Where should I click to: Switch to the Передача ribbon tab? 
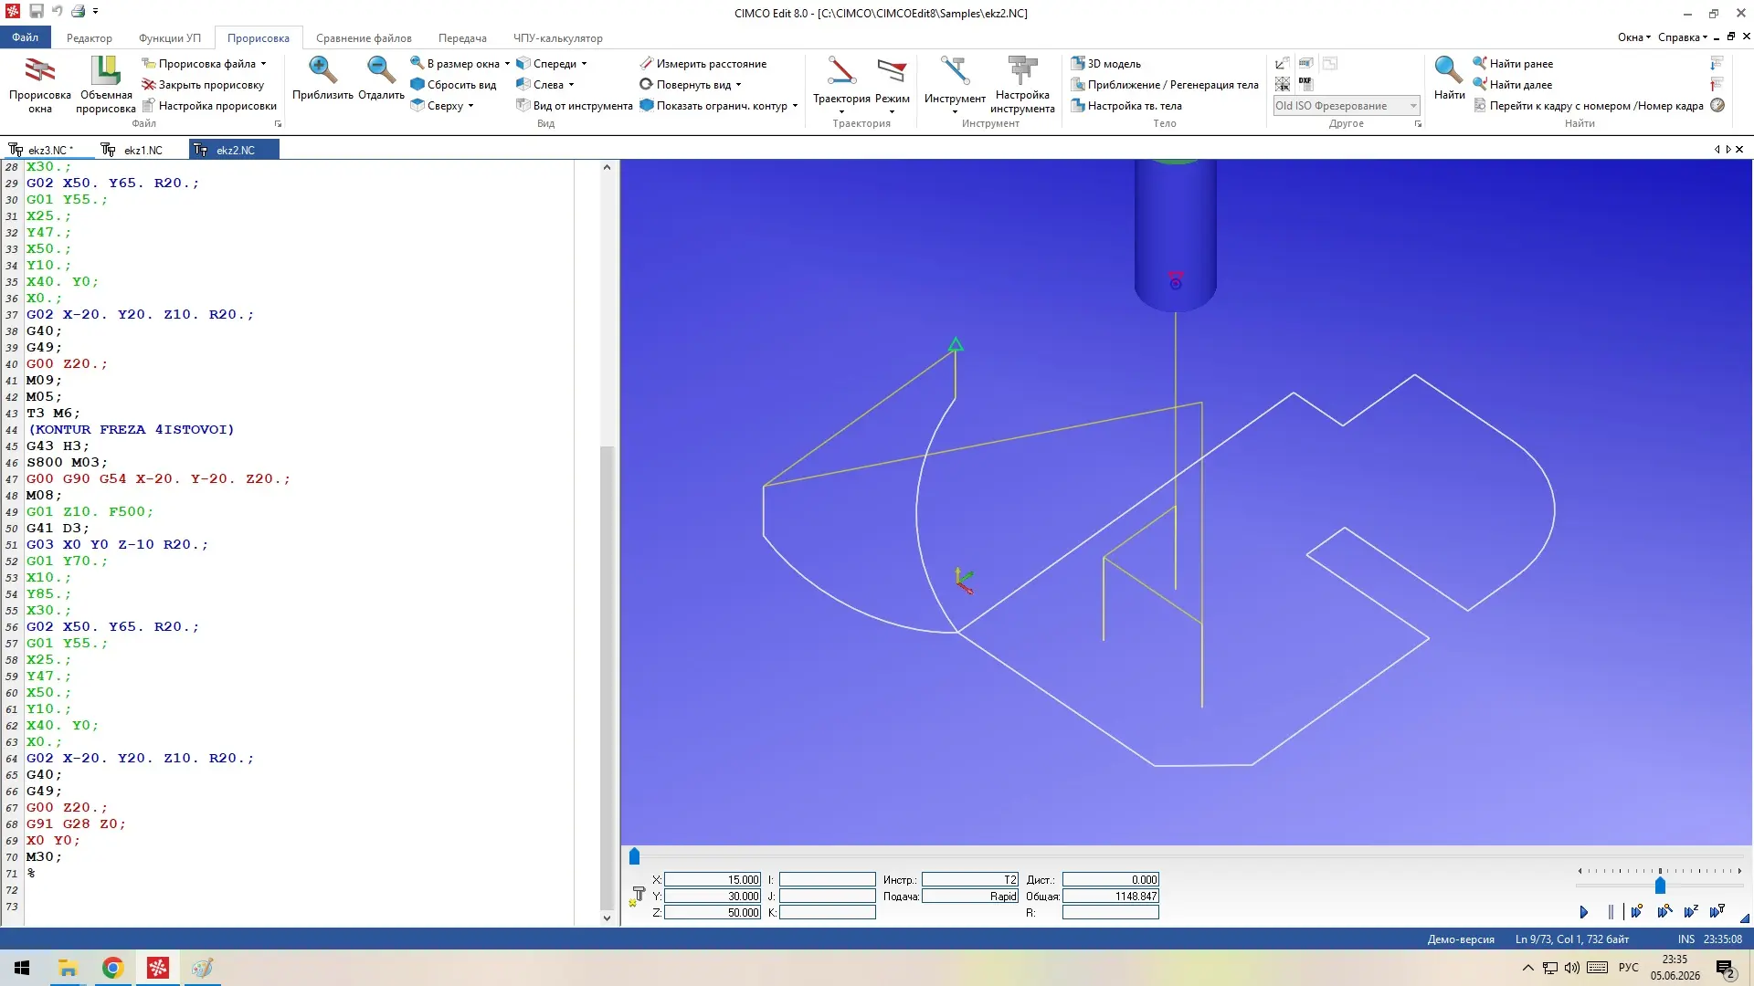[x=462, y=37]
